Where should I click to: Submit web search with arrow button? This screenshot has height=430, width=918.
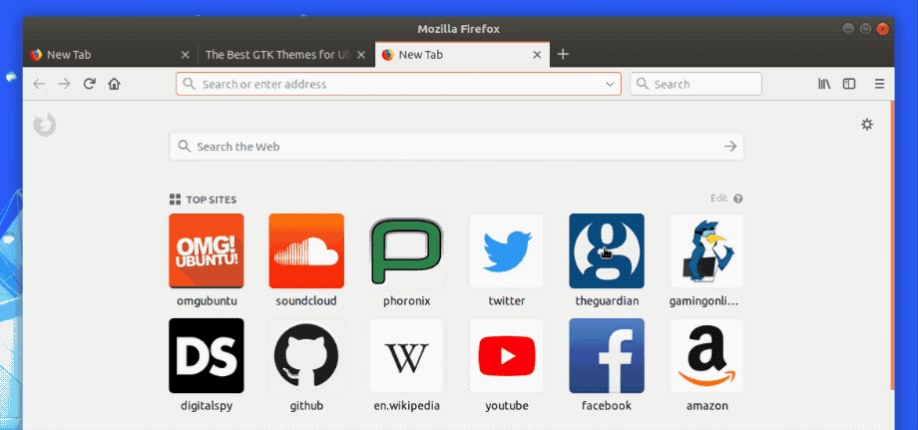(730, 147)
